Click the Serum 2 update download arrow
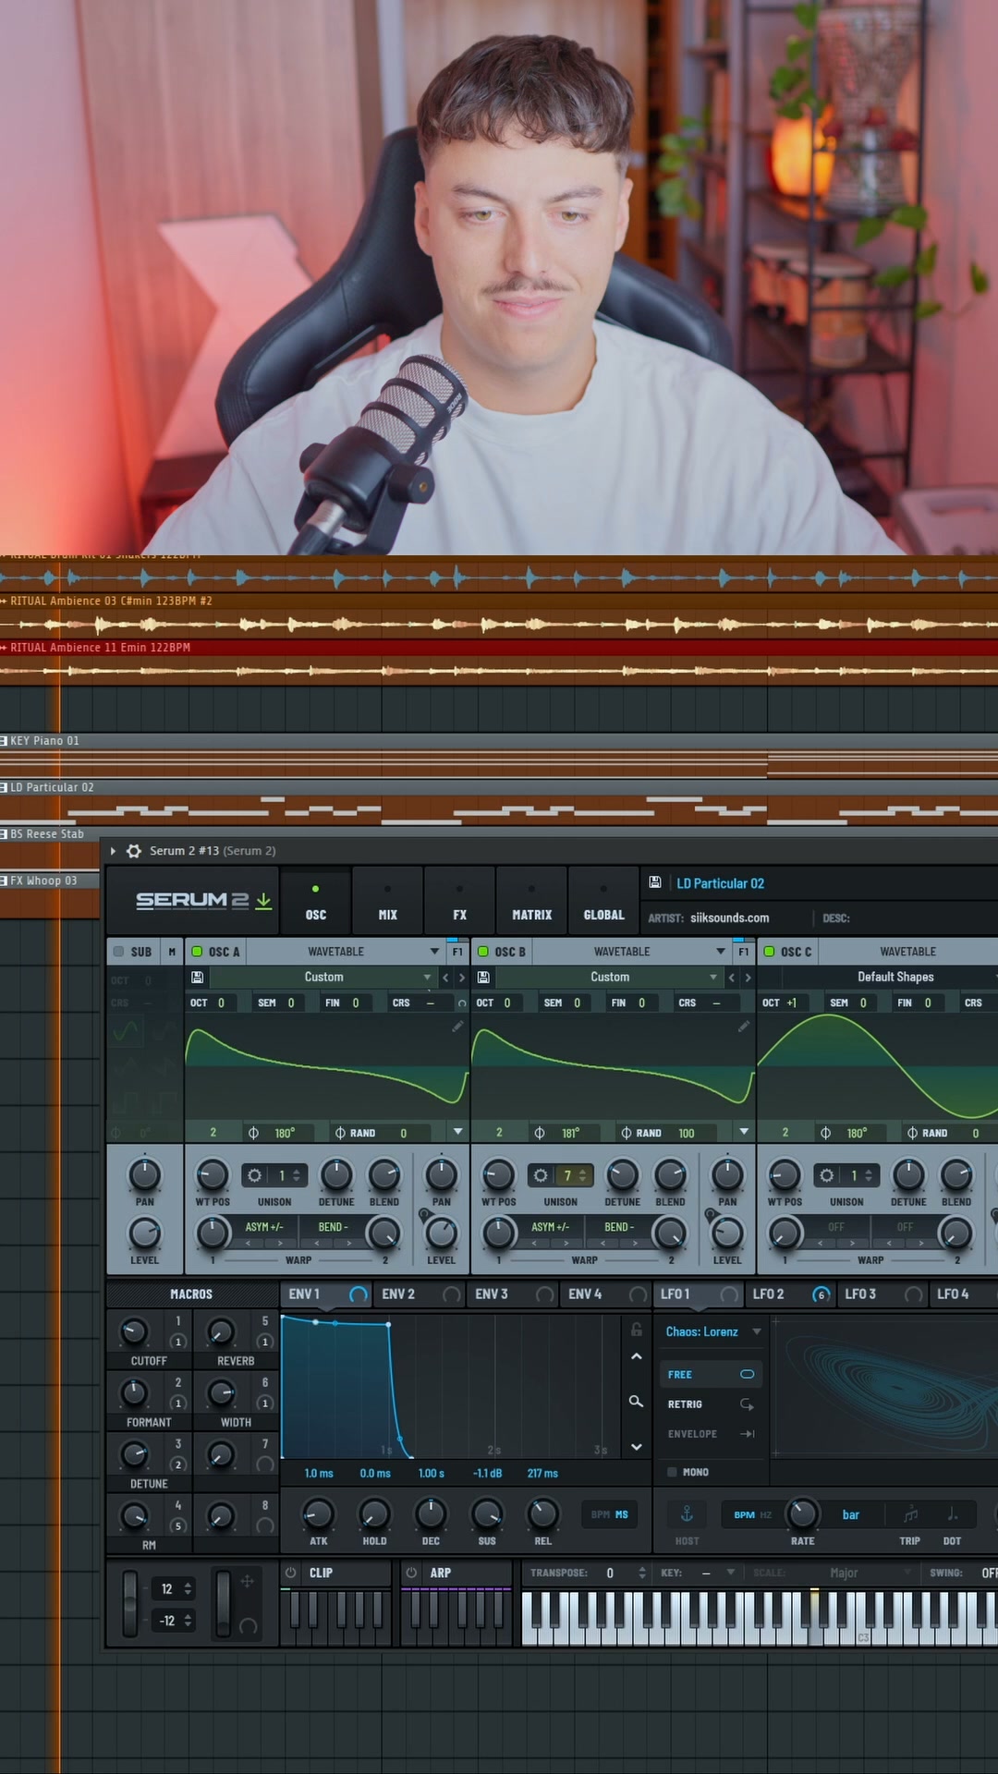Image resolution: width=998 pixels, height=1774 pixels. click(263, 900)
